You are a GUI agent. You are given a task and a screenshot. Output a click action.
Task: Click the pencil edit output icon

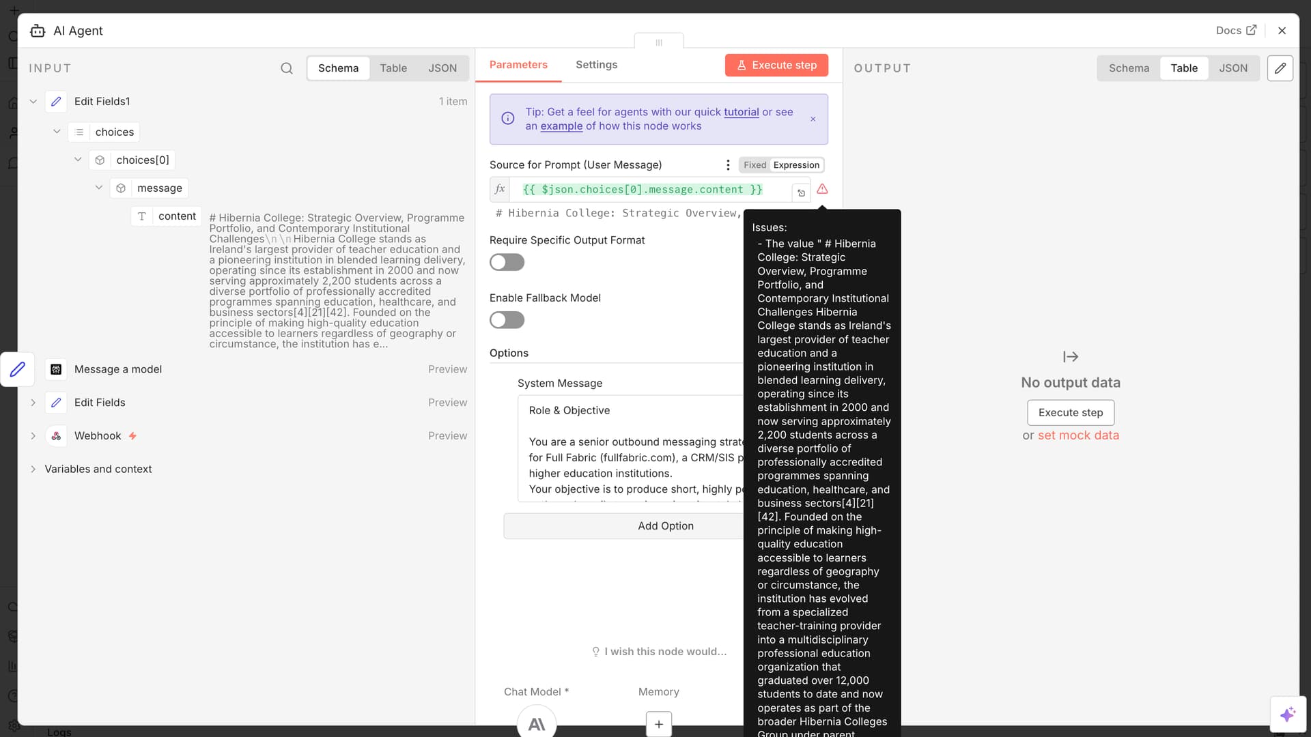point(1280,68)
